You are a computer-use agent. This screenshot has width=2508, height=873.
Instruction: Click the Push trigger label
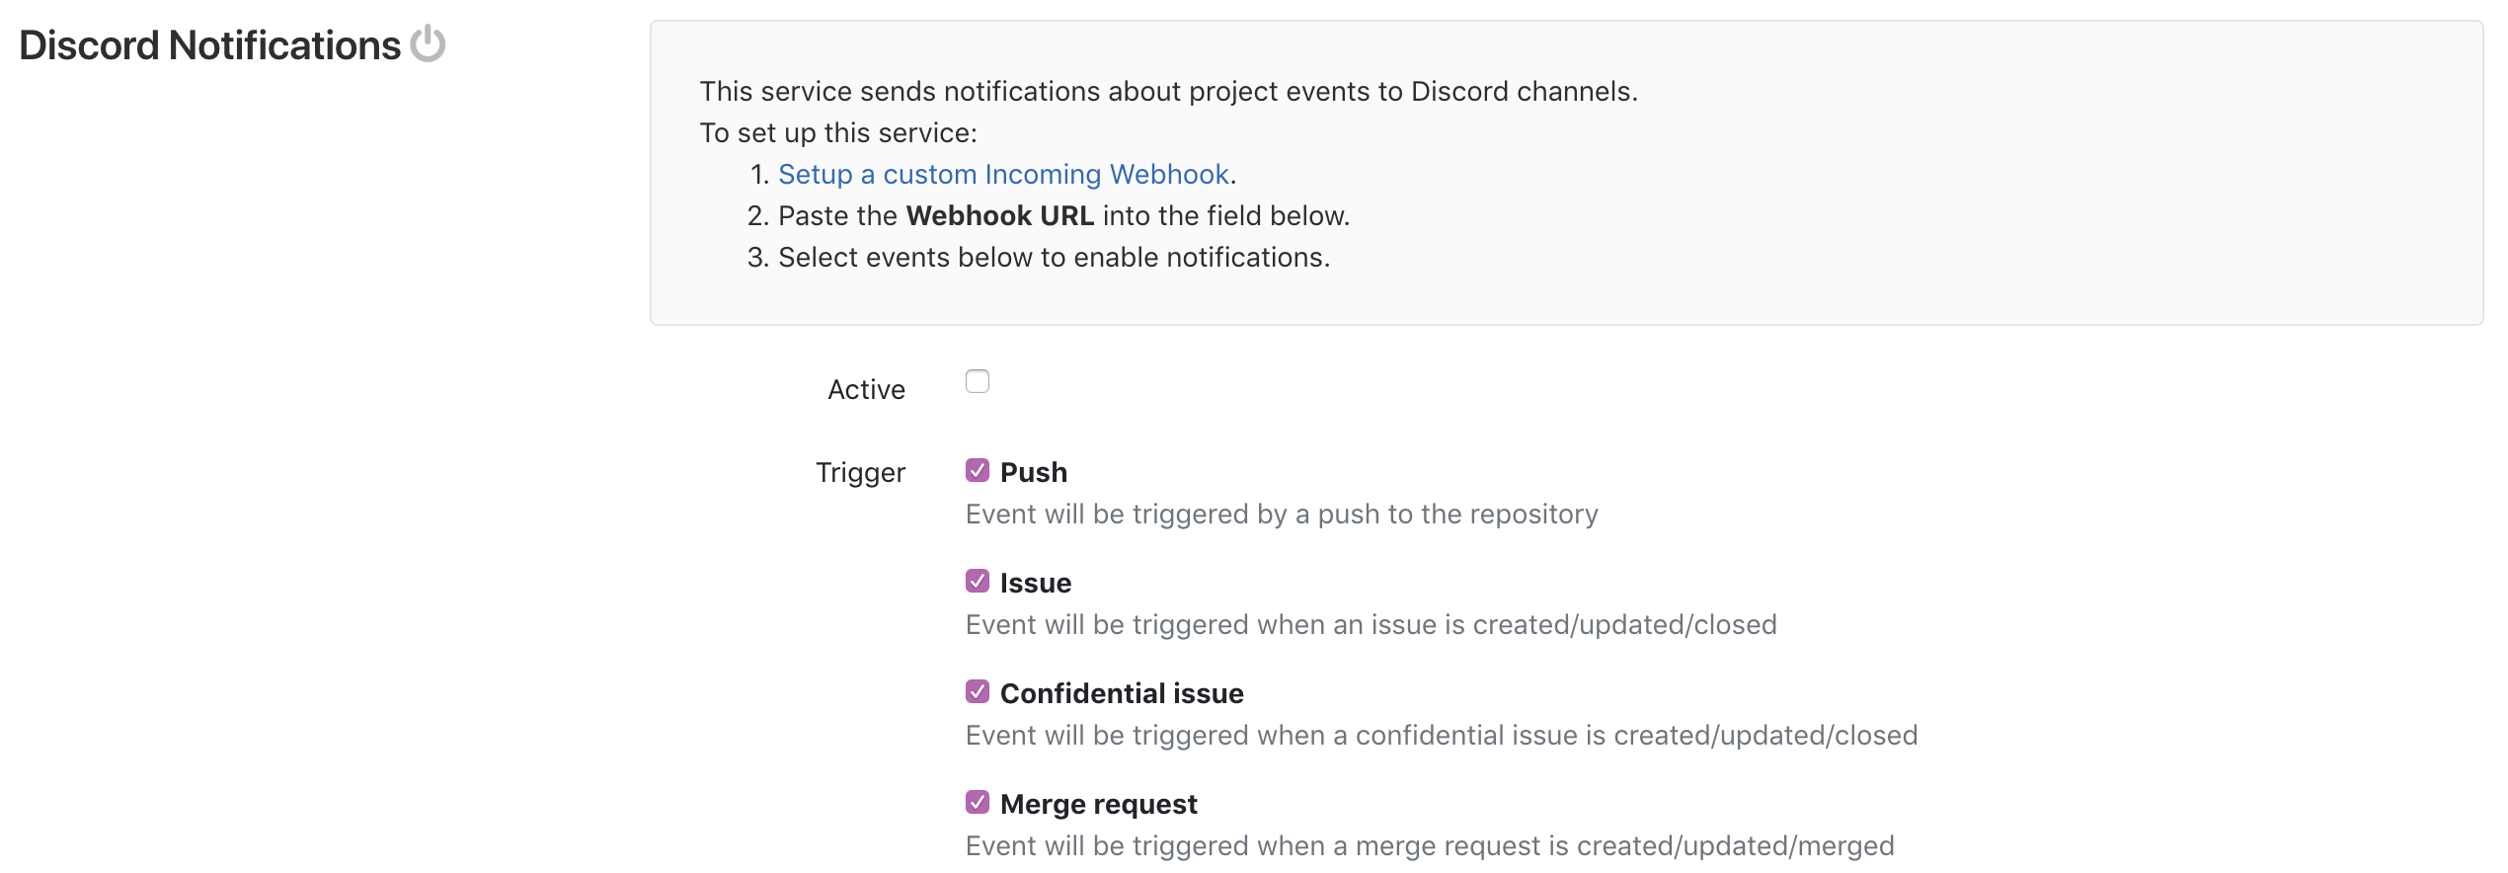click(1034, 472)
